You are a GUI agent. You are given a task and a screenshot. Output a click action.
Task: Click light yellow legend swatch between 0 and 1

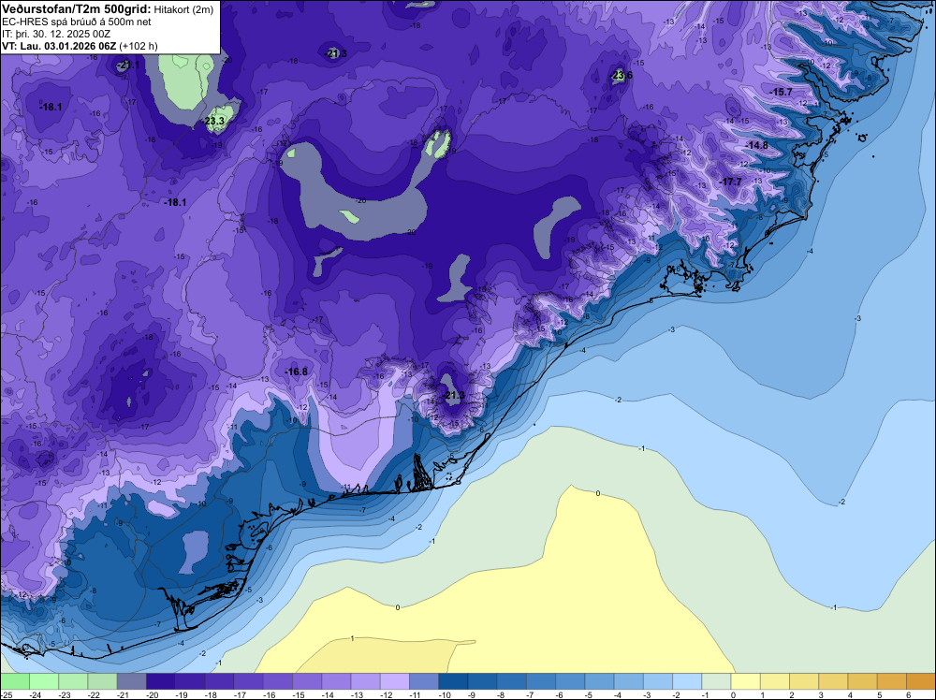tap(746, 681)
